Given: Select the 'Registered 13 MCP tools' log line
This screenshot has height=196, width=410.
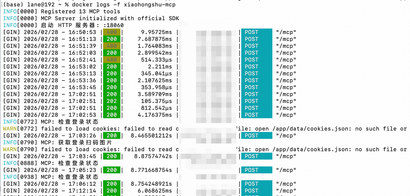Looking at the screenshot, I should tap(80, 12).
